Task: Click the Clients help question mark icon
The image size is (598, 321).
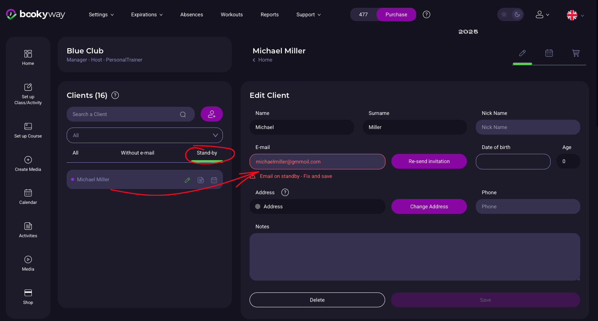Action: click(x=115, y=95)
